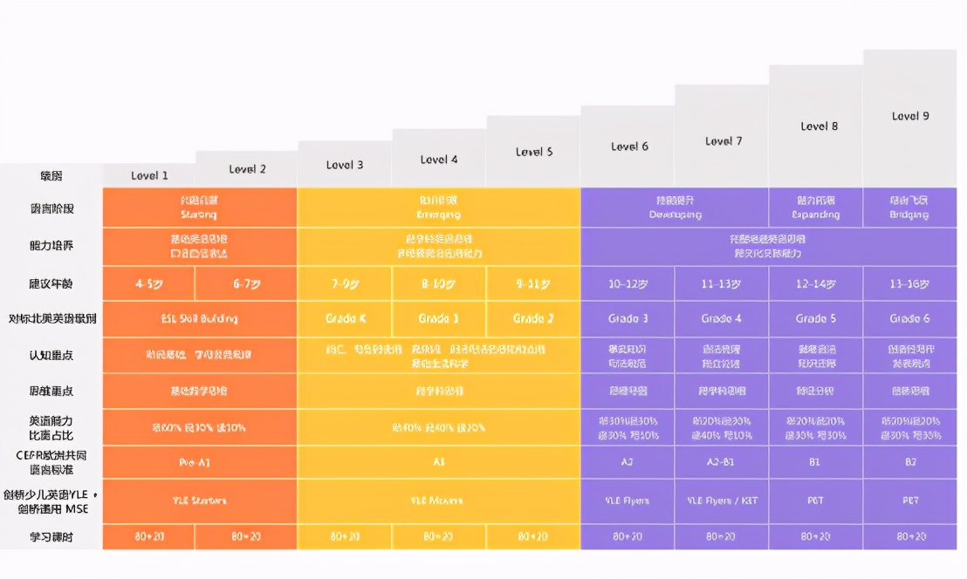Image resolution: width=967 pixels, height=579 pixels.
Task: Click the Grade 2 cell
Action: coord(533,319)
